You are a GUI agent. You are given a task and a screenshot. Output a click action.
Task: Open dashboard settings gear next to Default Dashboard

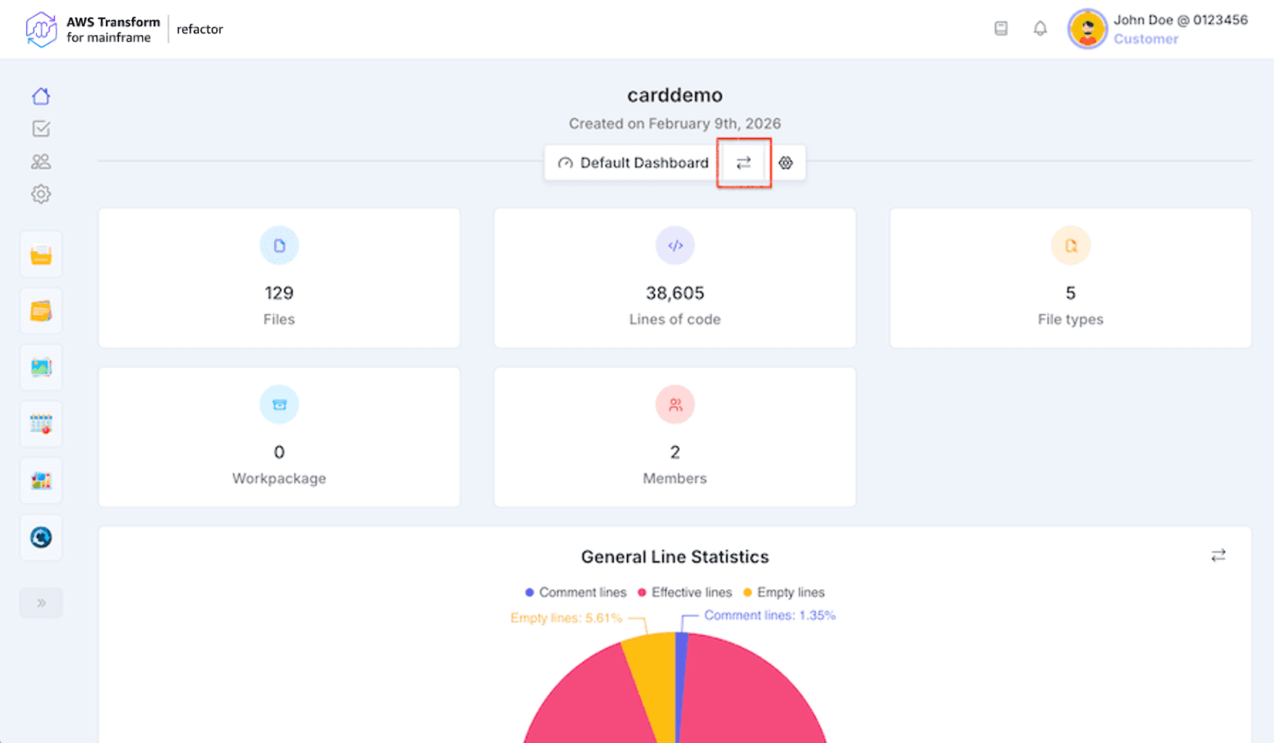(786, 163)
